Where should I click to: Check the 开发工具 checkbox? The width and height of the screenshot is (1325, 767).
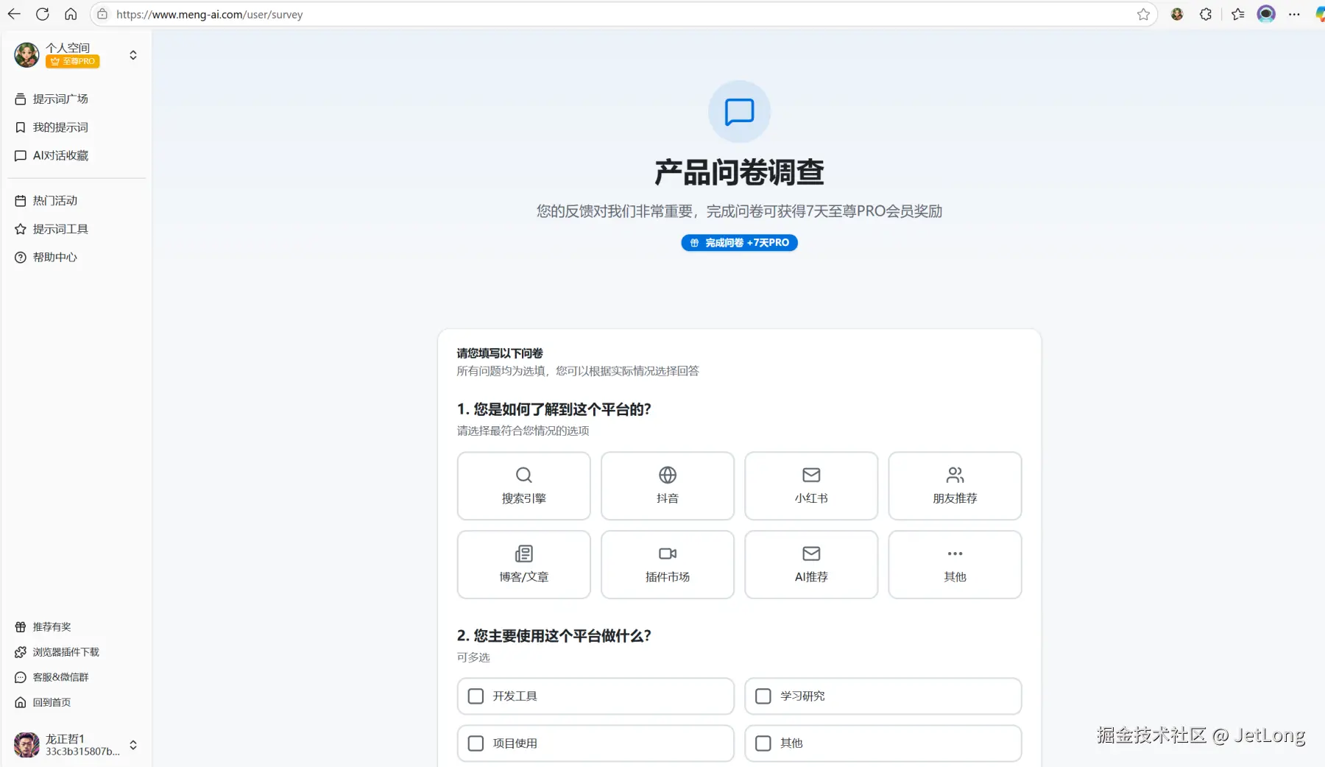[x=476, y=696]
